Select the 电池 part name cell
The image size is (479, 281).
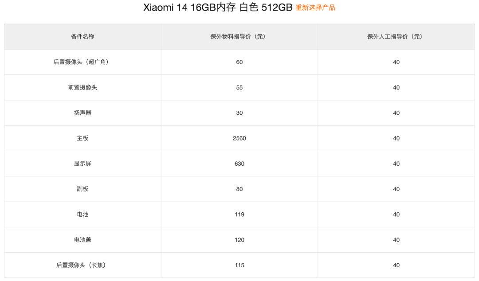click(82, 215)
